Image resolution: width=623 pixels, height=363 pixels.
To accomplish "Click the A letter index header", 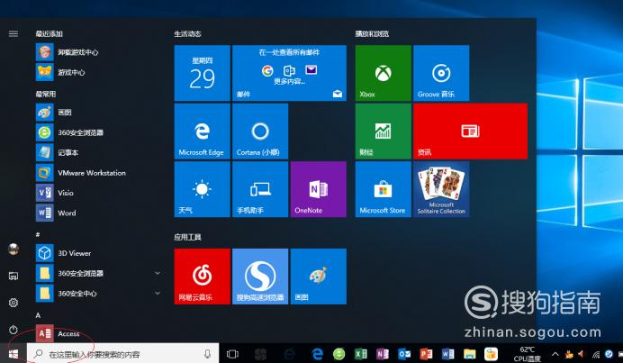I will [x=38, y=315].
